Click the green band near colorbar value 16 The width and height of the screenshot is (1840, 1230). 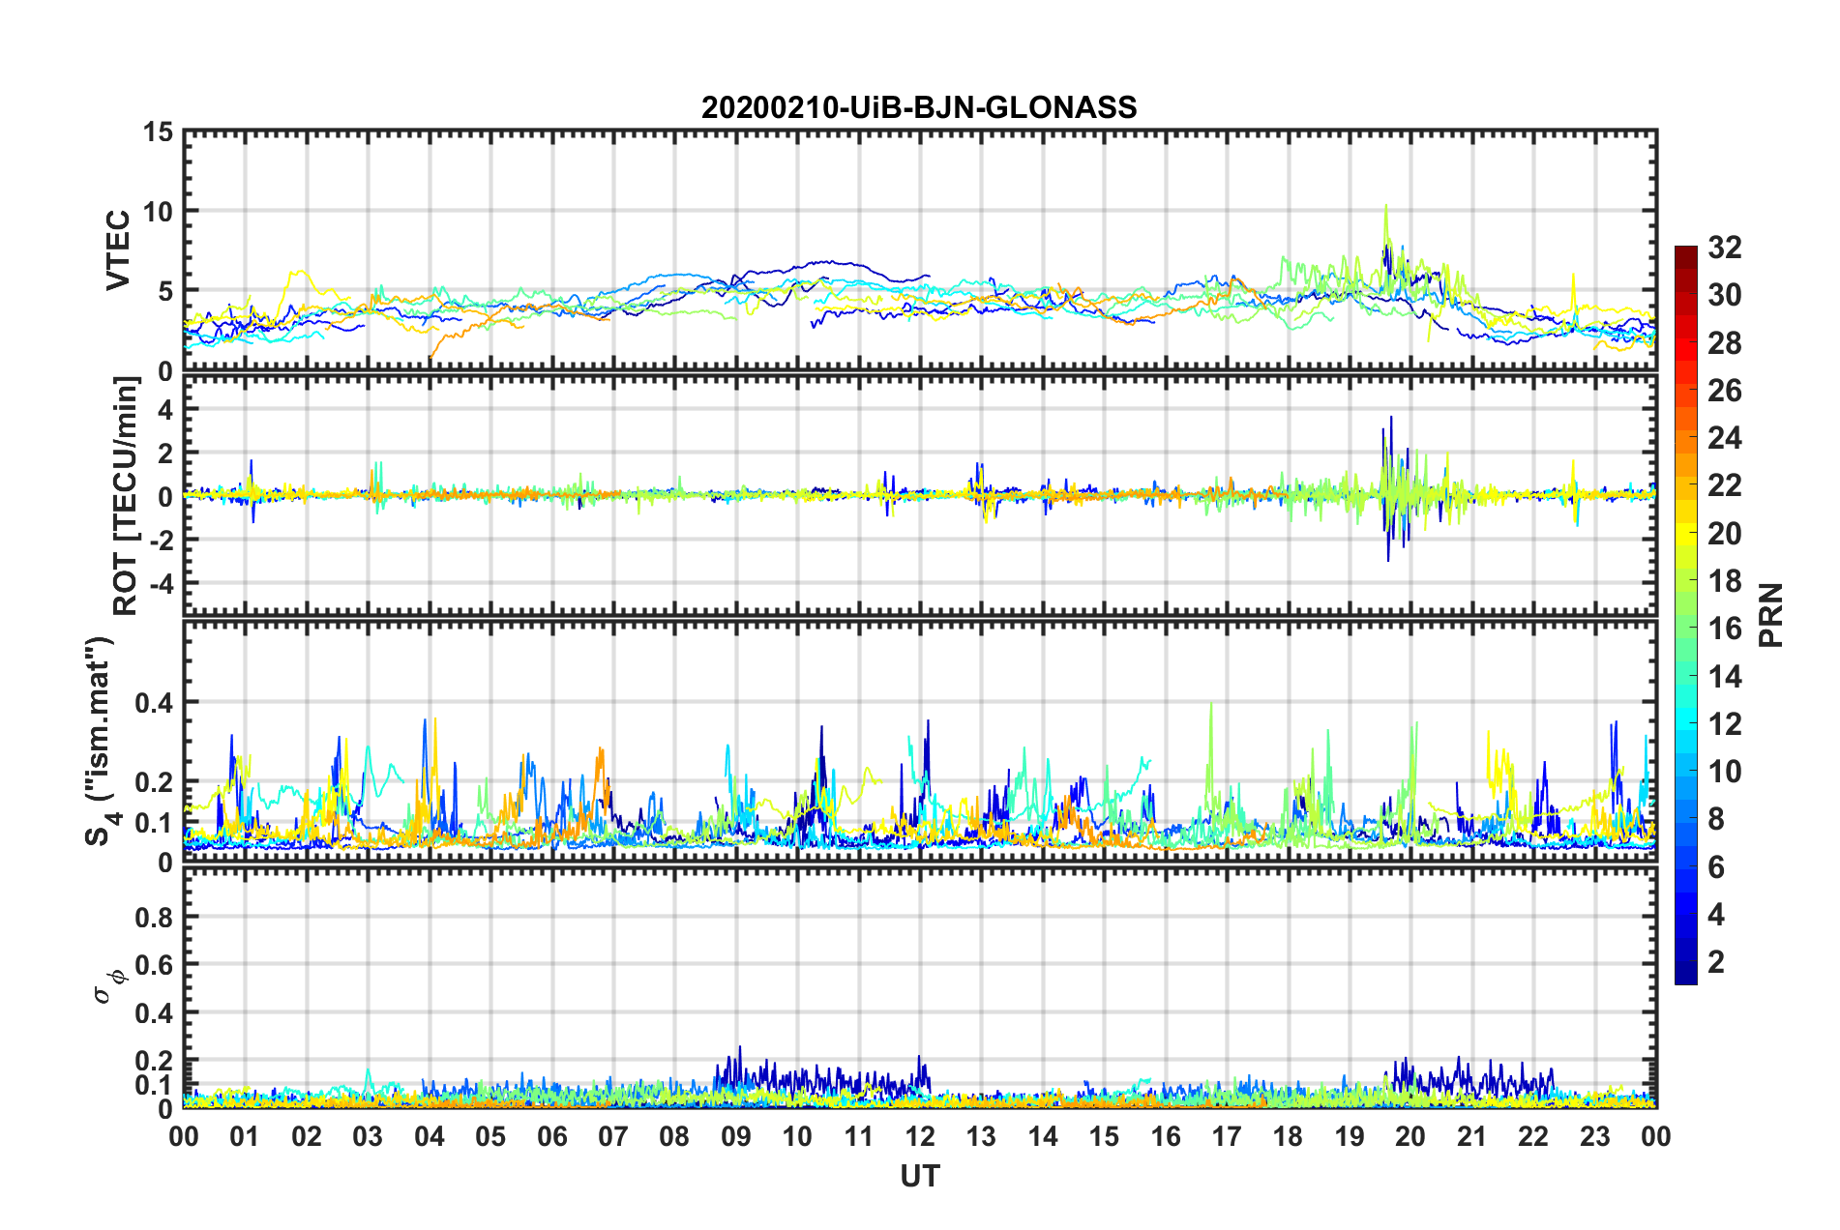(x=1686, y=629)
